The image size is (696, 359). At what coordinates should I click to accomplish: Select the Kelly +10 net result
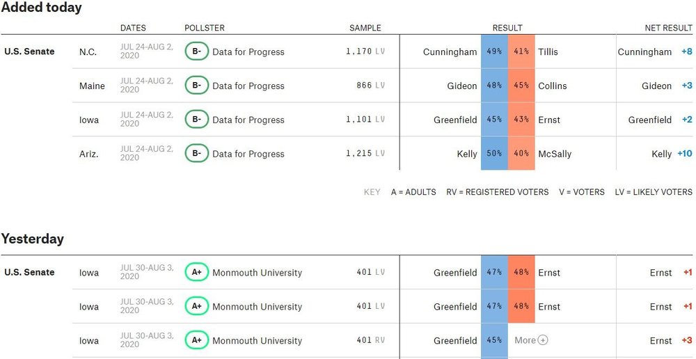tap(671, 154)
